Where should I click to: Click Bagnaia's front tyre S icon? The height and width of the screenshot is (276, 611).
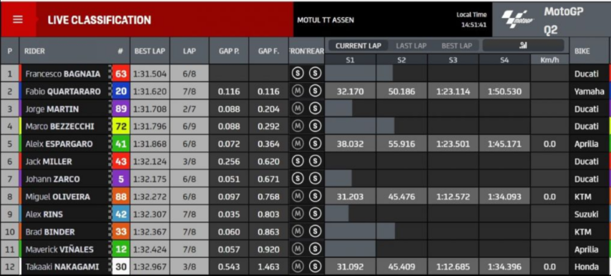click(298, 74)
